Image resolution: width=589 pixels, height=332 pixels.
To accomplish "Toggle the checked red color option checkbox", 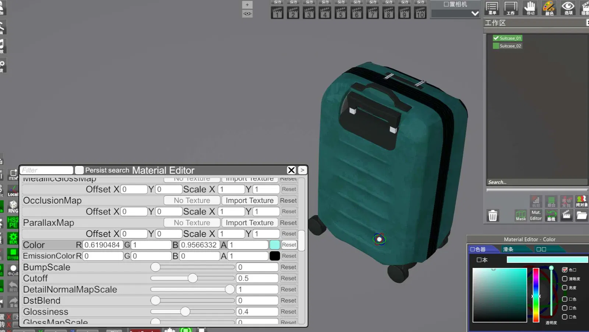I will pos(565,270).
